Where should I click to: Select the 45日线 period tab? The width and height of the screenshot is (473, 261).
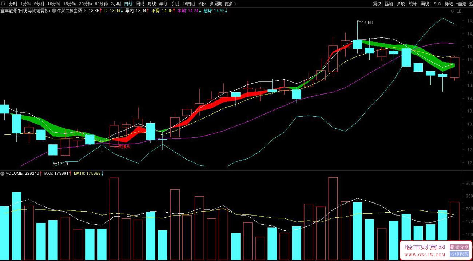[x=189, y=4]
